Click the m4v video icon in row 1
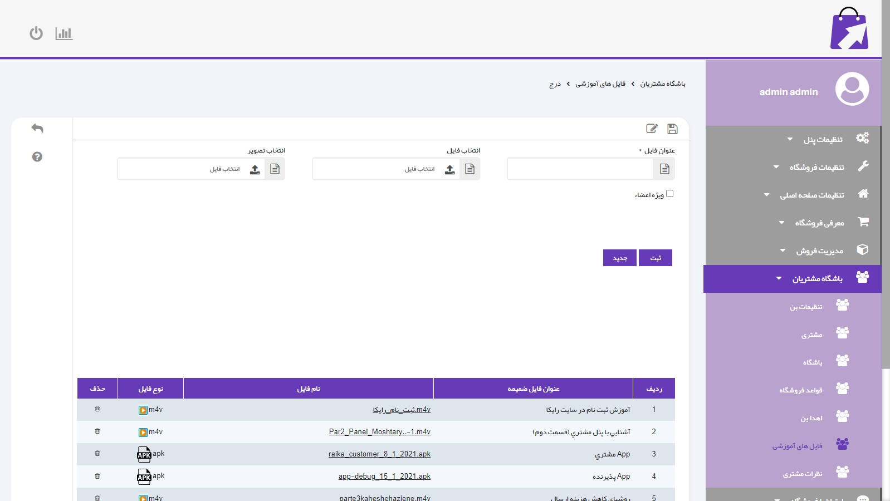Viewport: 890px width, 501px height. [143, 410]
